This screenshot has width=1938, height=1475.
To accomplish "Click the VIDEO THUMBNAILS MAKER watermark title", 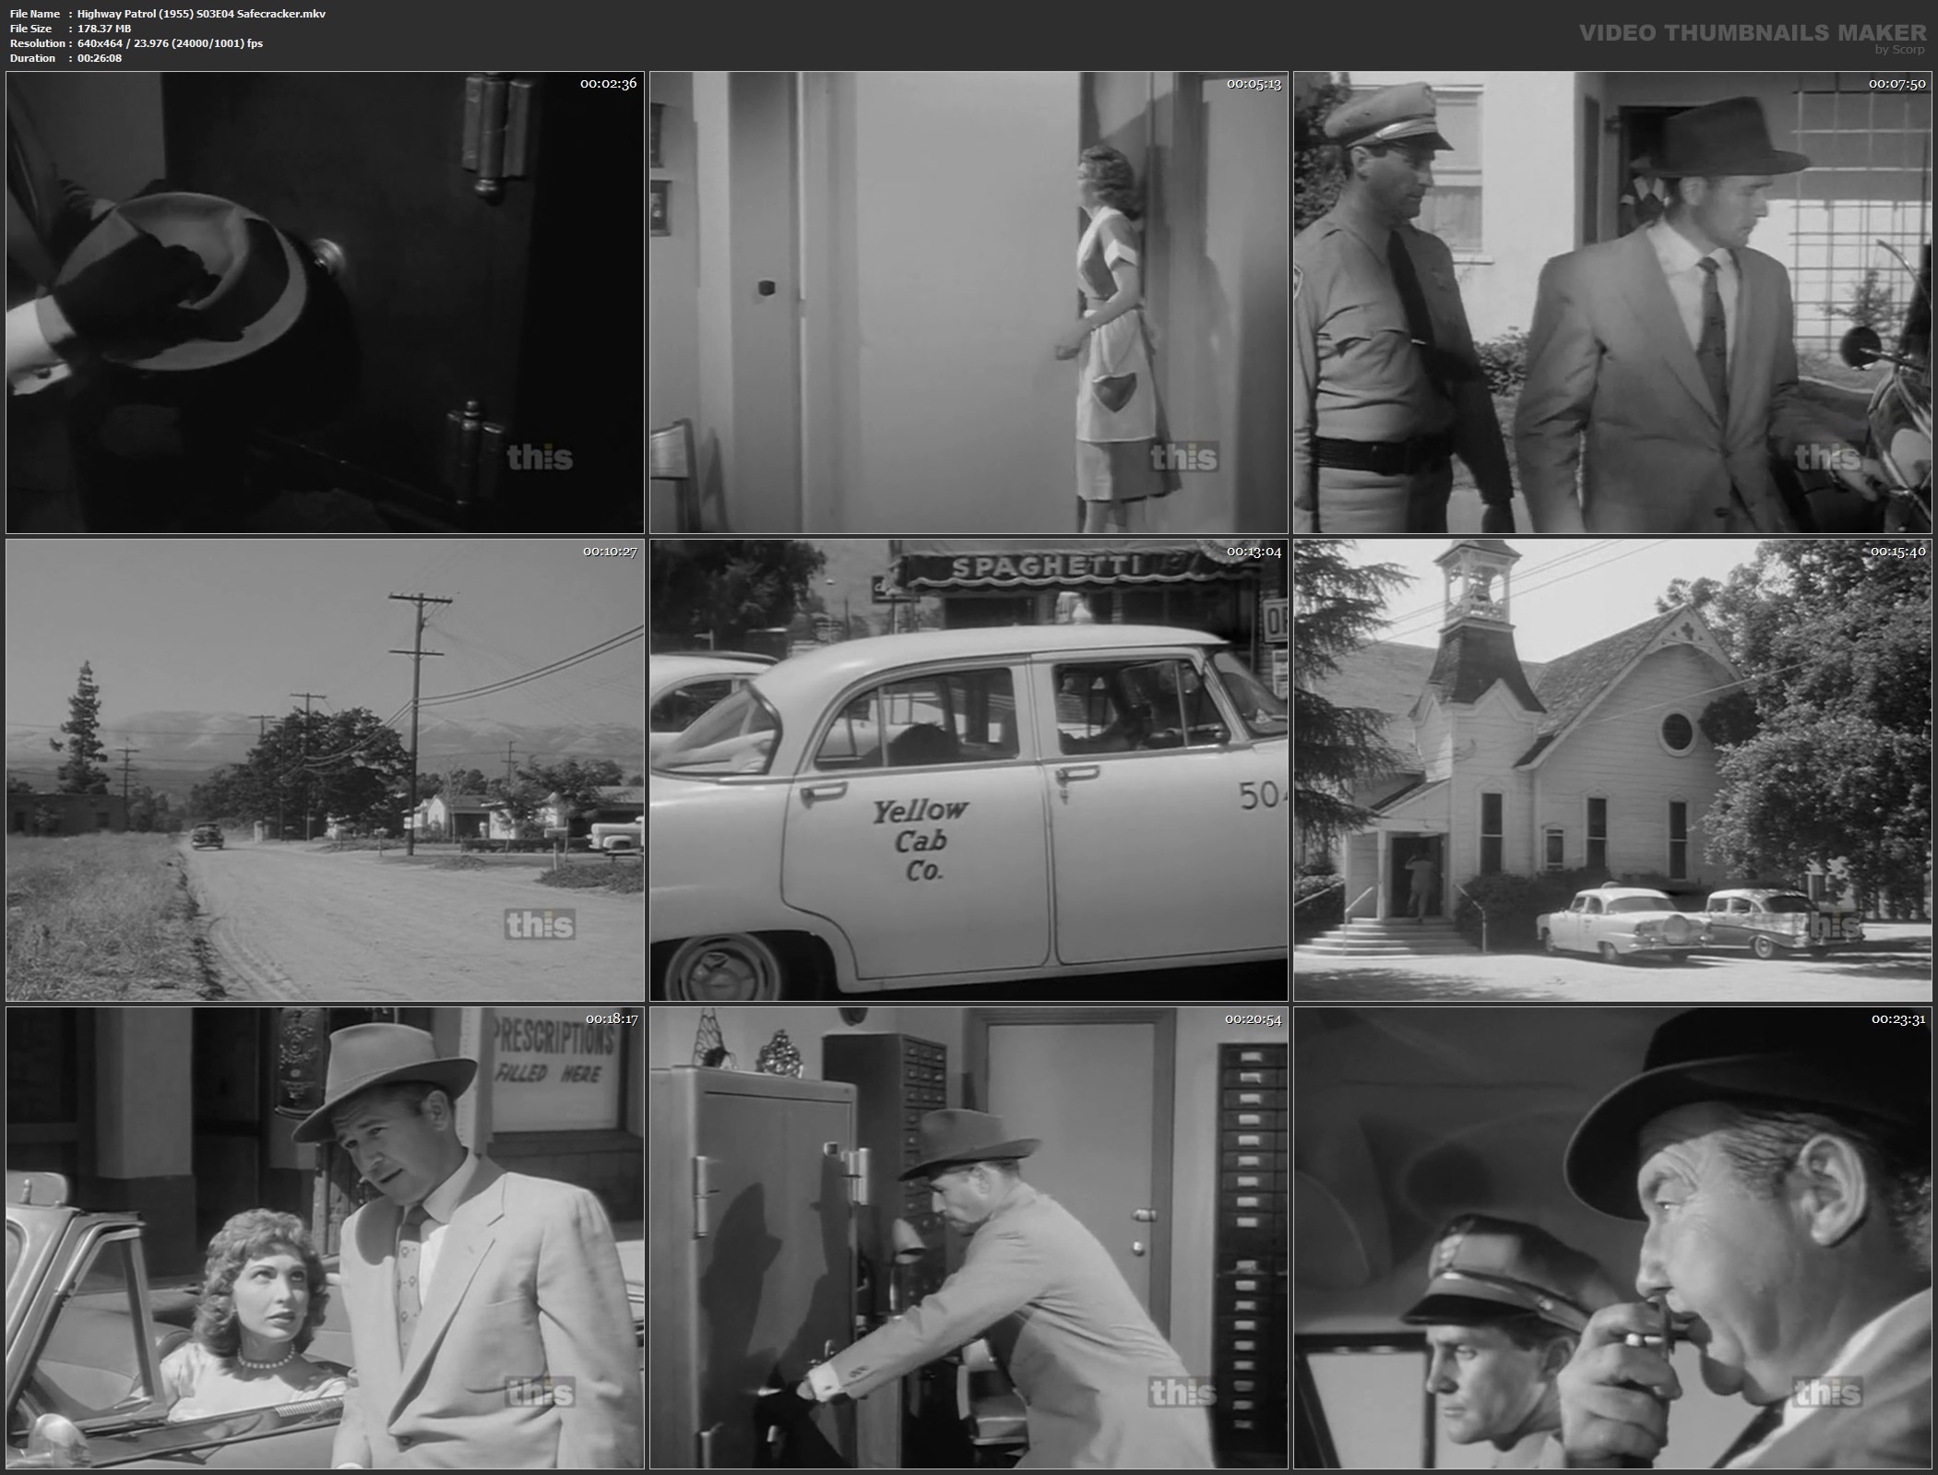I will point(1753,33).
